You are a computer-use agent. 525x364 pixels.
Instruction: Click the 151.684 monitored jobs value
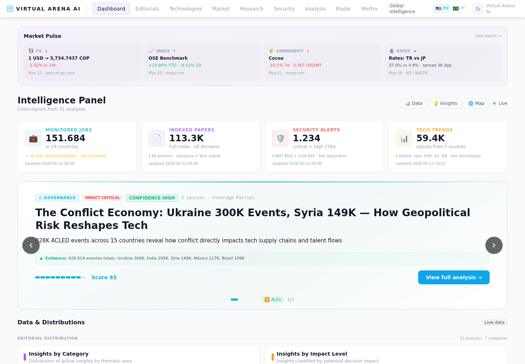click(x=65, y=138)
